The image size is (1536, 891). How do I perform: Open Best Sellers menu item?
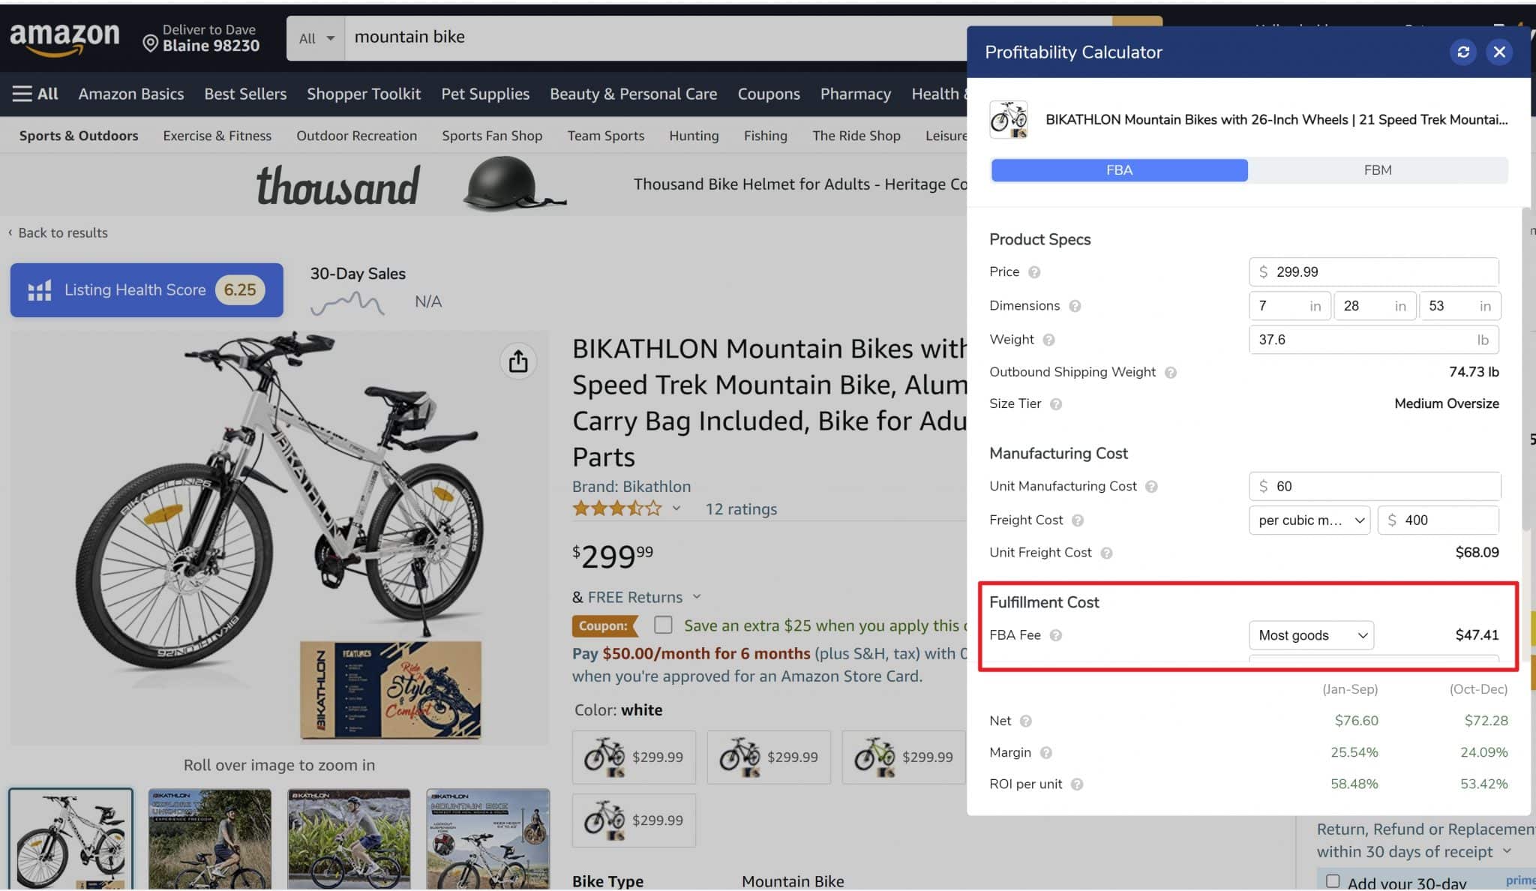click(x=245, y=94)
